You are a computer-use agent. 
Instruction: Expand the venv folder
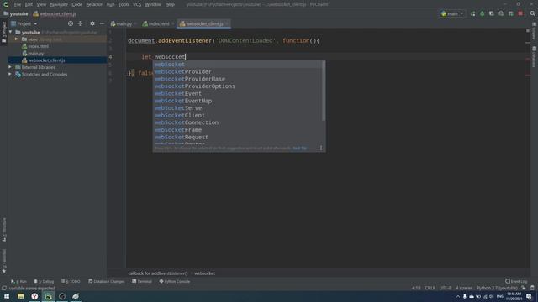click(x=16, y=39)
